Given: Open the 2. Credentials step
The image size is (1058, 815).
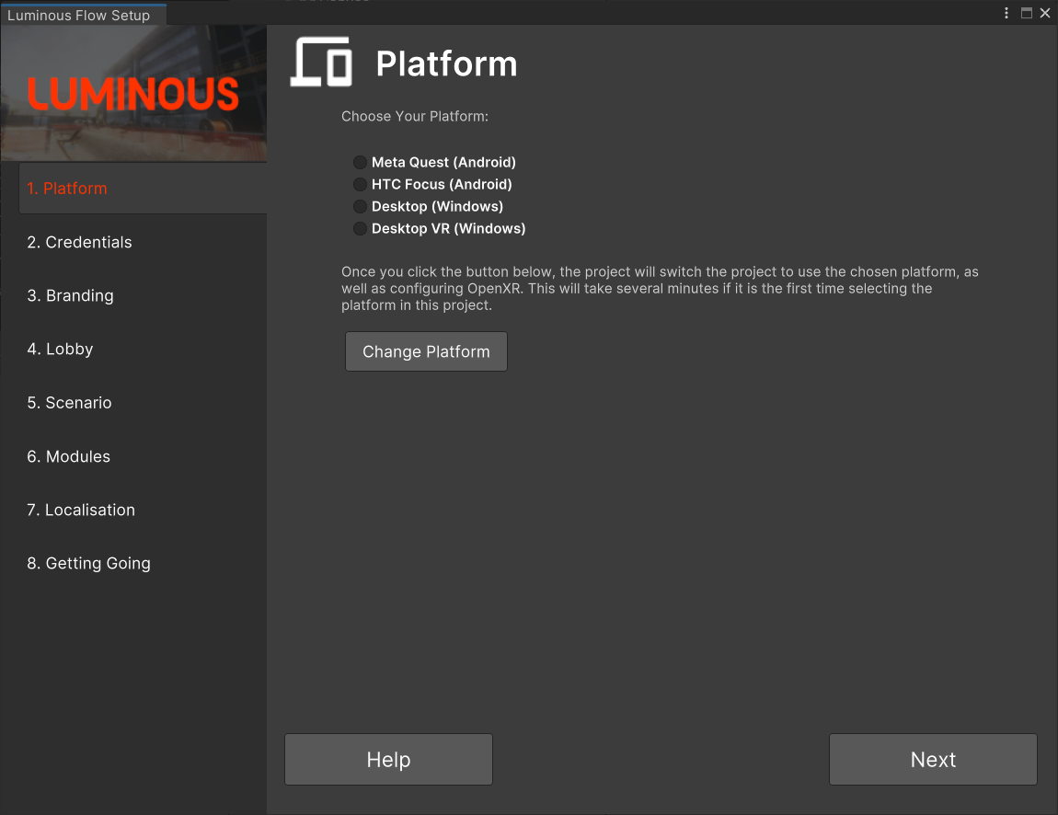Looking at the screenshot, I should pyautogui.click(x=79, y=242).
